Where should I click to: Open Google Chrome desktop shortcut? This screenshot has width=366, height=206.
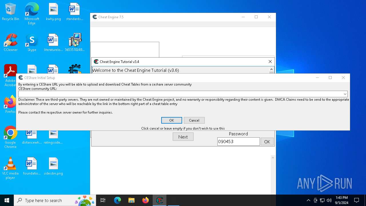(10, 137)
